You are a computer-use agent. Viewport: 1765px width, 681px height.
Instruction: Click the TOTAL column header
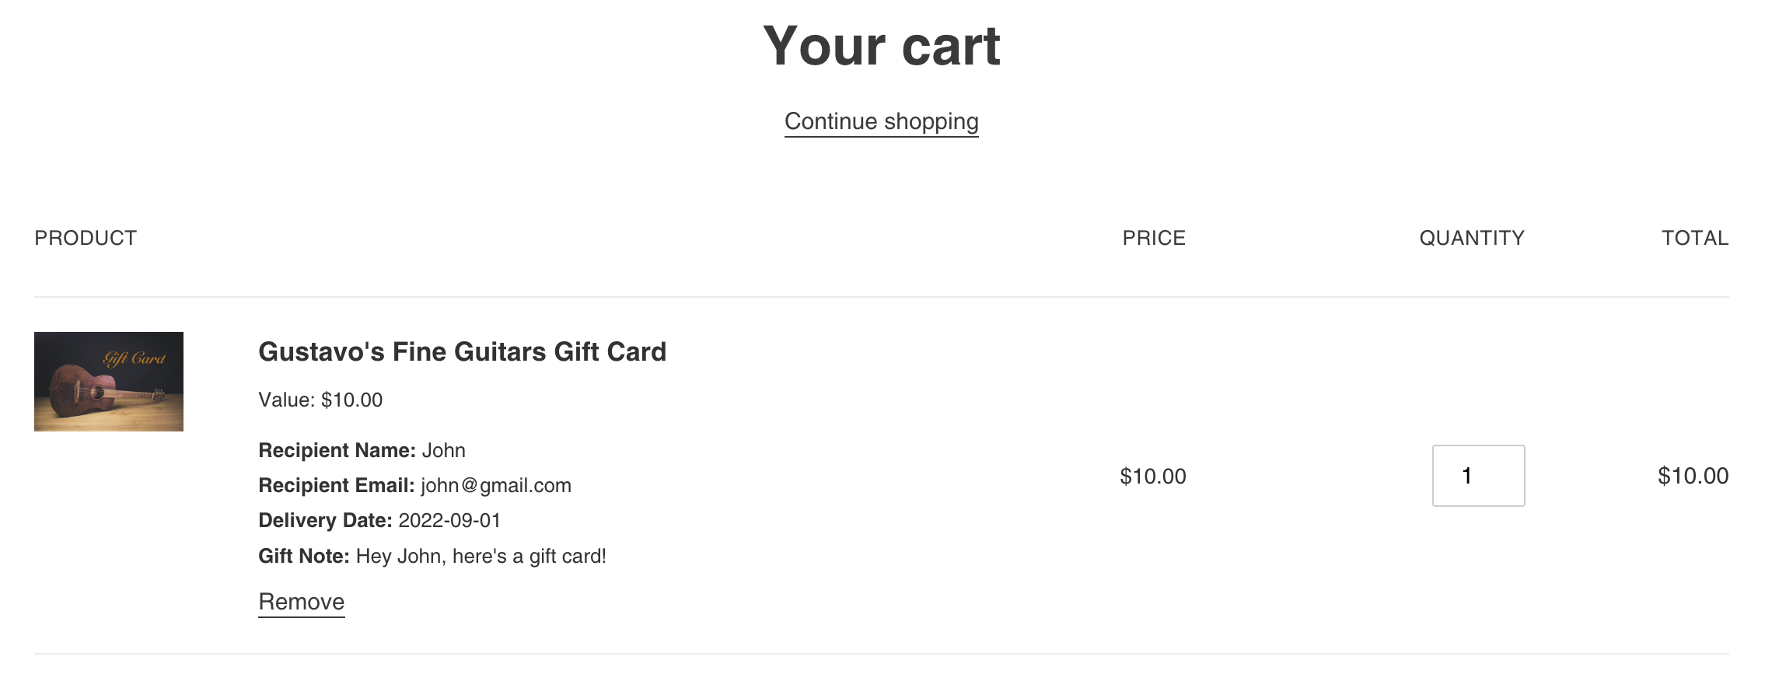(1694, 238)
